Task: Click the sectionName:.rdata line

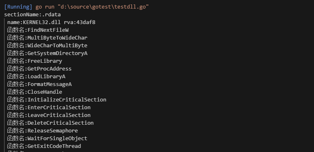Action: point(32,15)
